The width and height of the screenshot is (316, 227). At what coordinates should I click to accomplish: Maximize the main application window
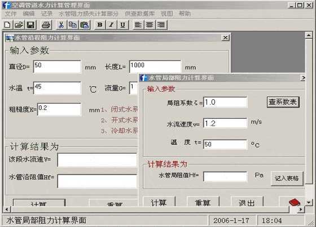(300, 5)
